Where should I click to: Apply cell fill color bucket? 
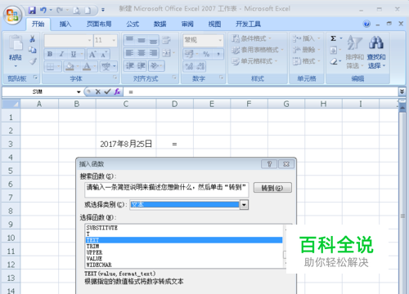[70, 66]
